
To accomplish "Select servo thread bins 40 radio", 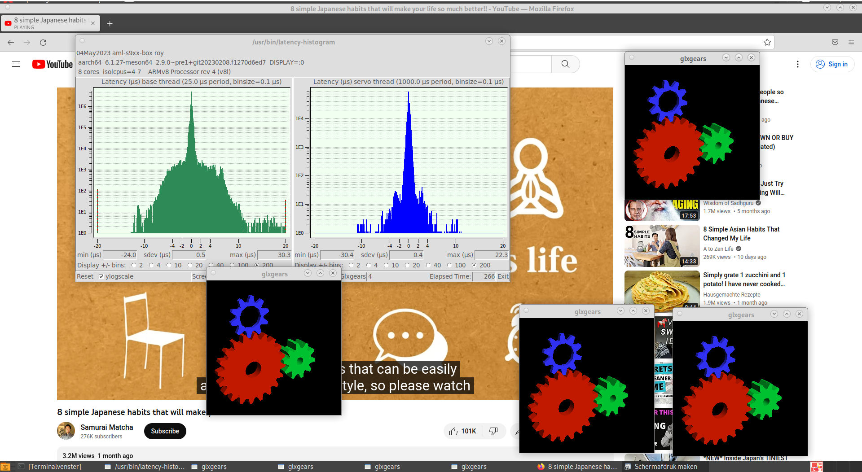I will tap(428, 265).
